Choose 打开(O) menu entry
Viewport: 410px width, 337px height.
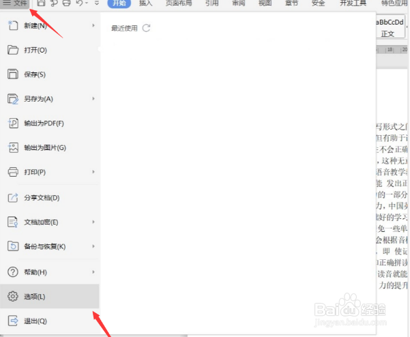click(x=50, y=50)
